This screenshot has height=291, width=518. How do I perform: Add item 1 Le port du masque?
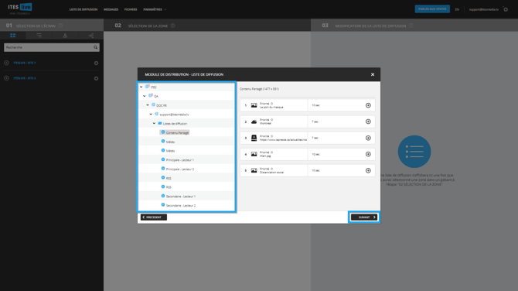click(368, 105)
